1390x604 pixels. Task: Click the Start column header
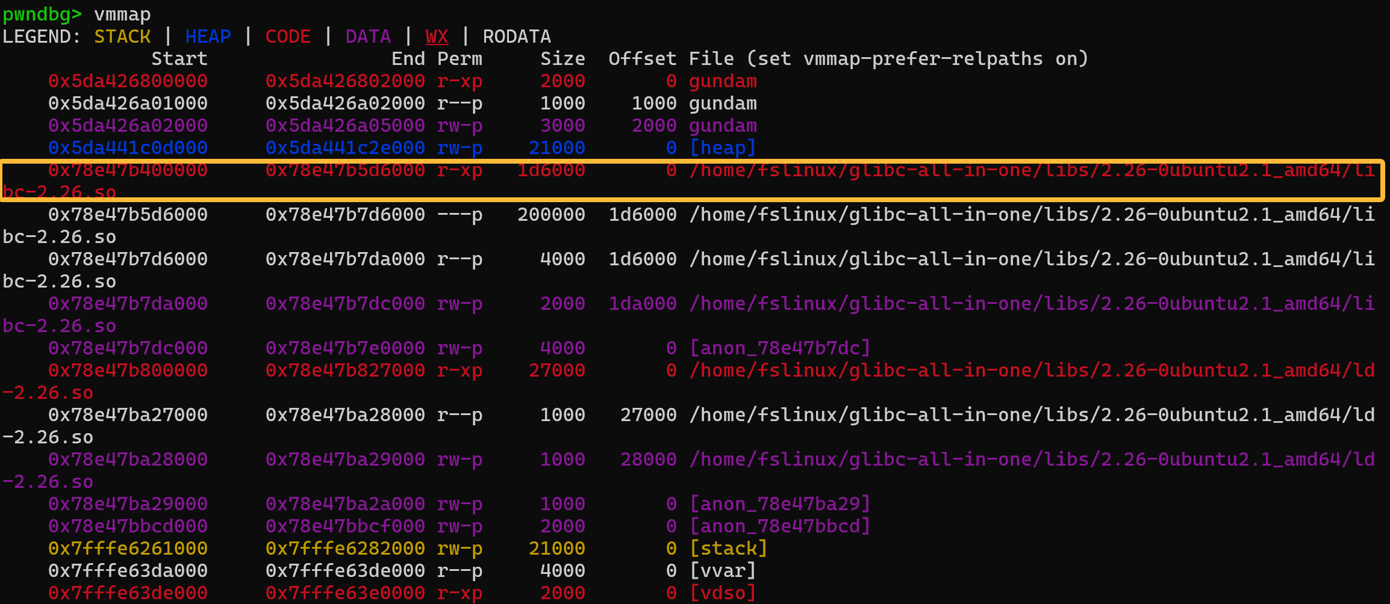179,59
